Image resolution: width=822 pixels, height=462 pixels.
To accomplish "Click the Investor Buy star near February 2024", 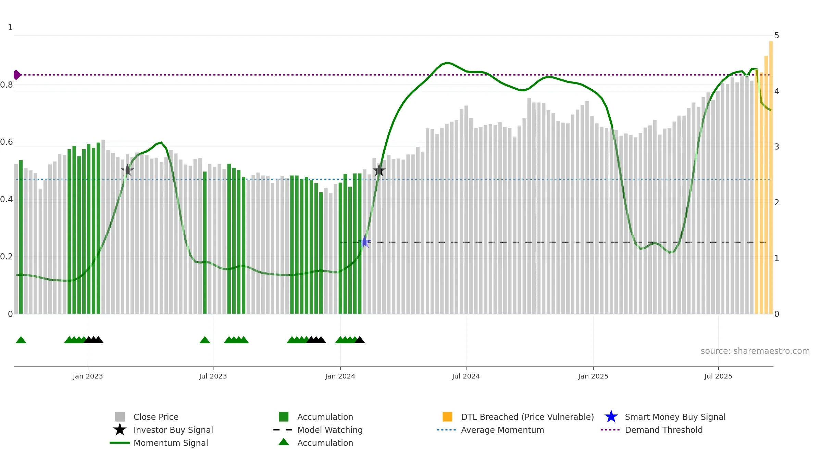I will (379, 170).
